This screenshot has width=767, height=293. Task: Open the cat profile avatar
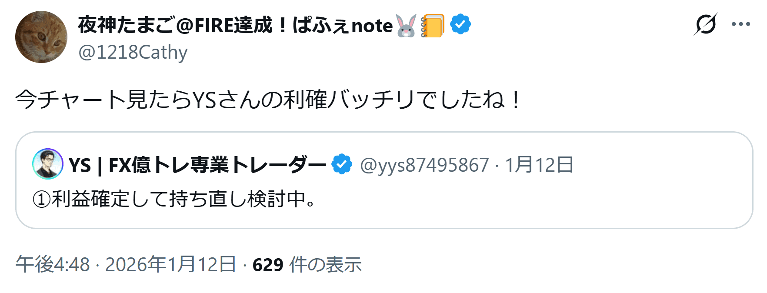pyautogui.click(x=41, y=37)
